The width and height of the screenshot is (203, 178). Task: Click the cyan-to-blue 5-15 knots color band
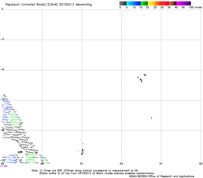click(x=134, y=3)
